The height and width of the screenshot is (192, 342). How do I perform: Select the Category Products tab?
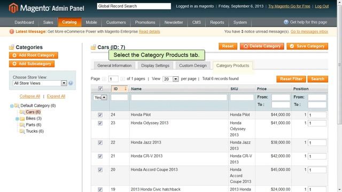pyautogui.click(x=232, y=66)
